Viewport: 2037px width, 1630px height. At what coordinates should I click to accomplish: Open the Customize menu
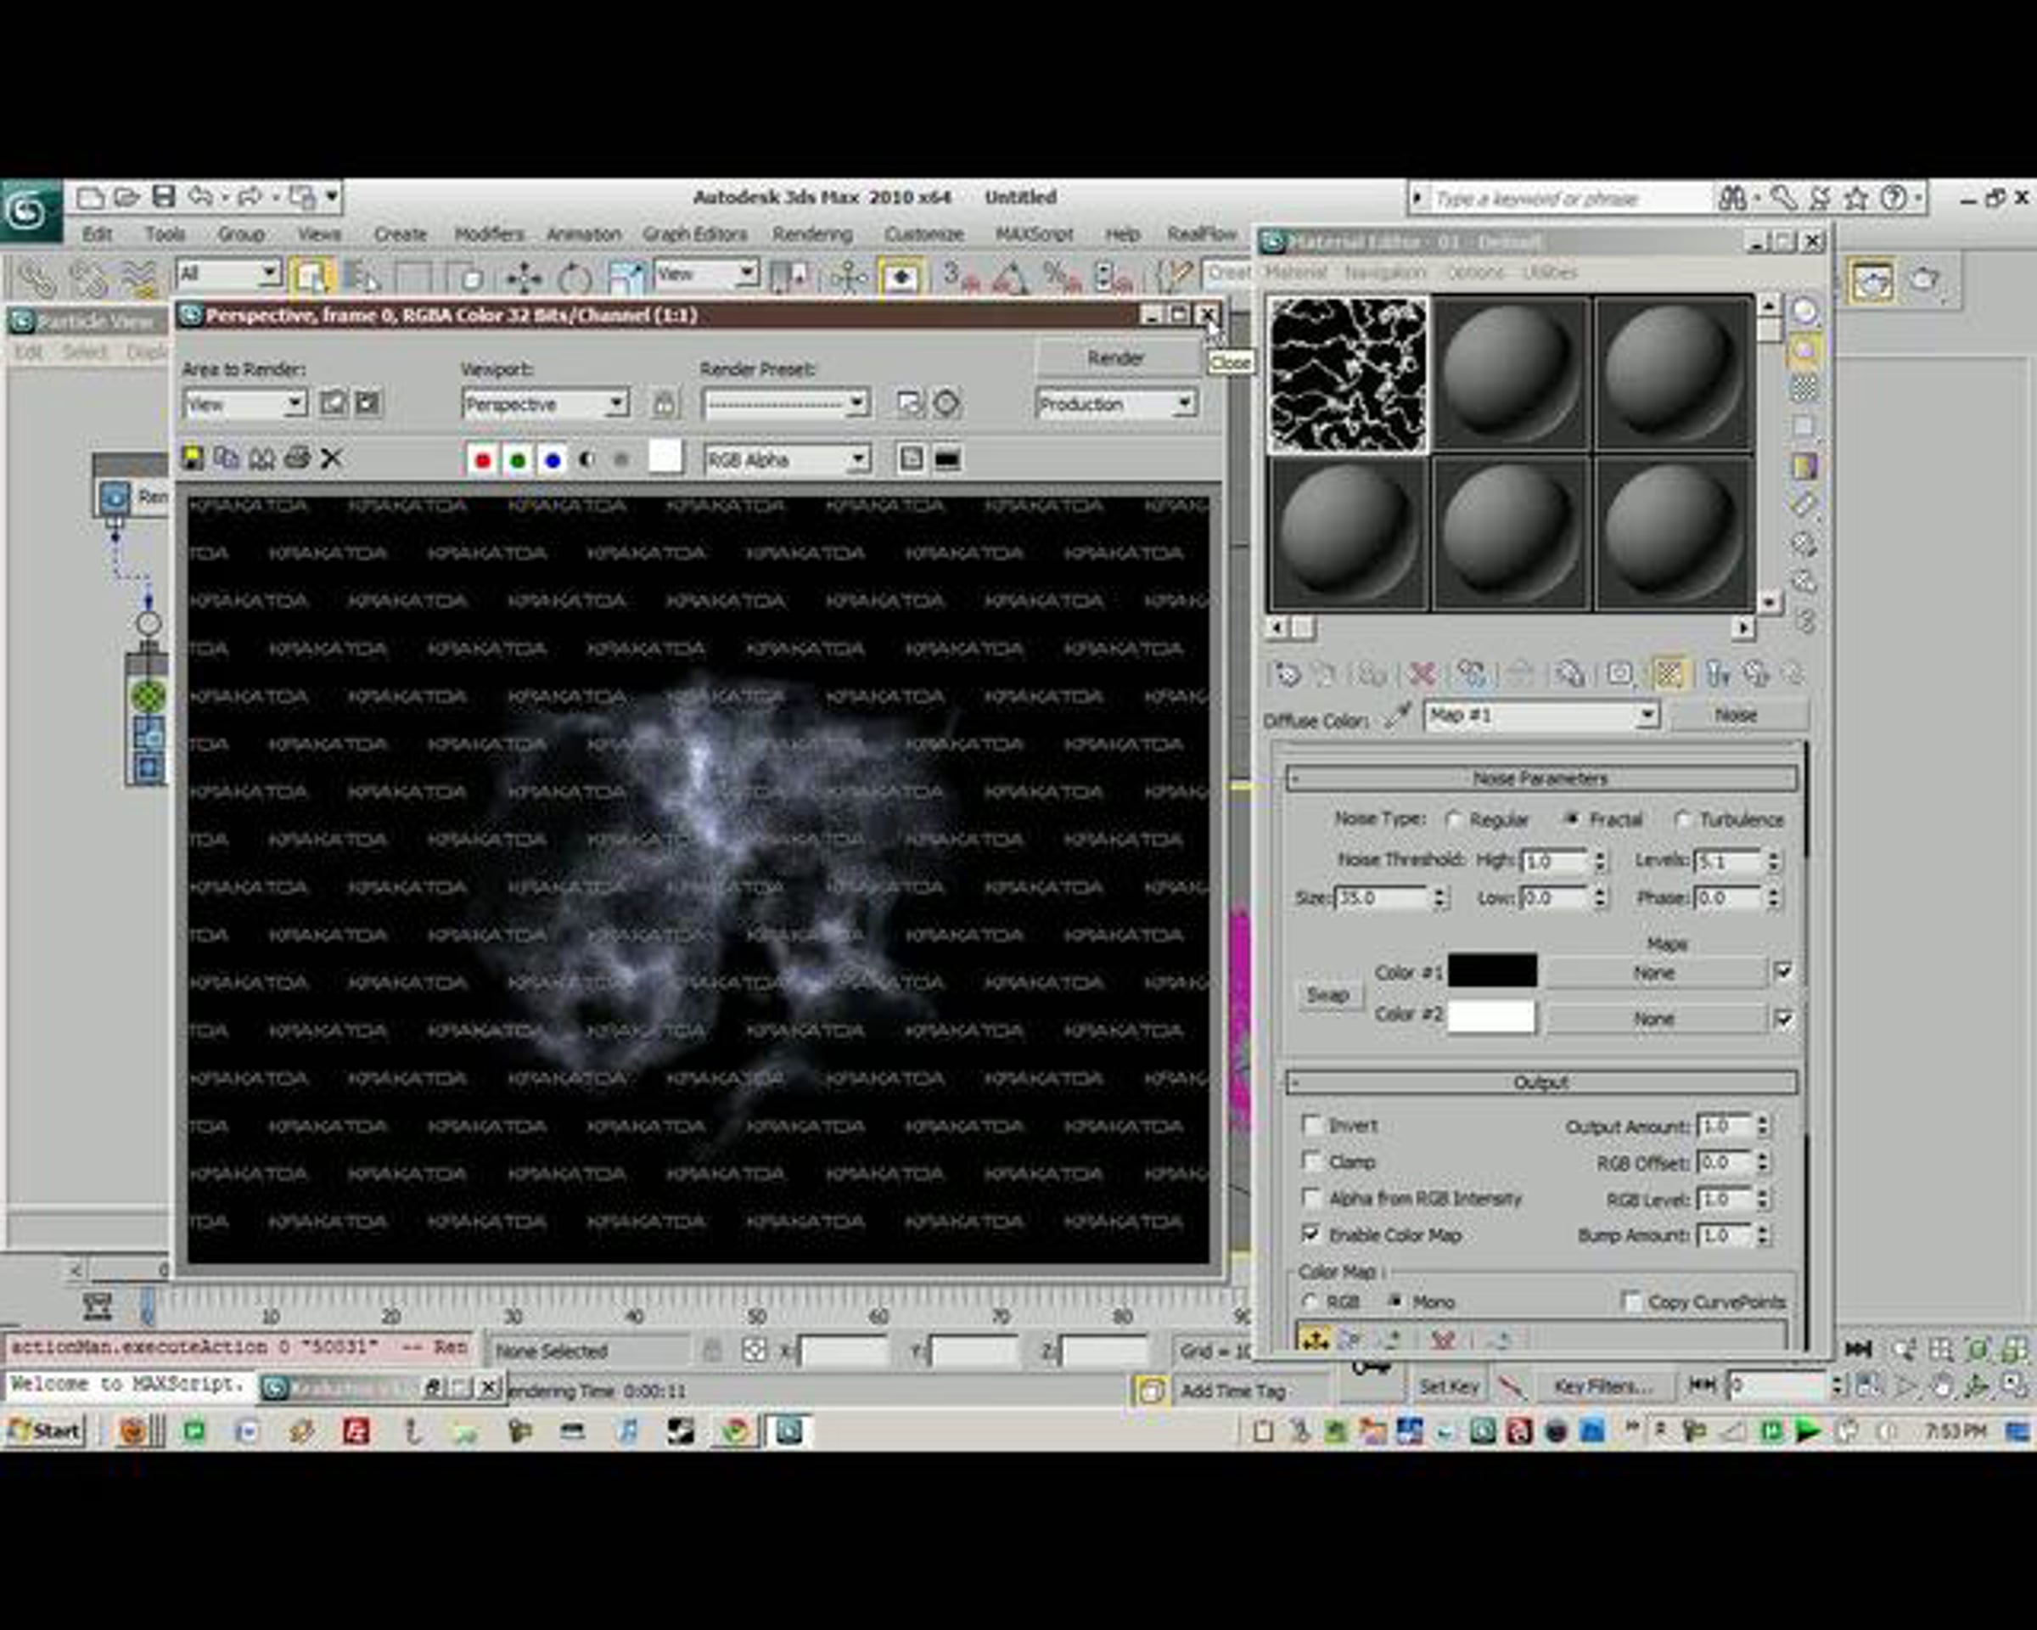[924, 234]
